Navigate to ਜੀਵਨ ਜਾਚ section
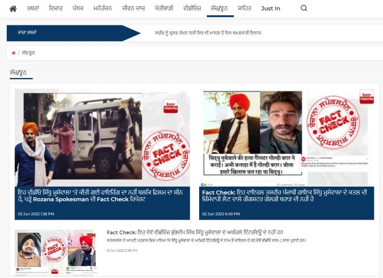383x278 pixels. point(132,8)
